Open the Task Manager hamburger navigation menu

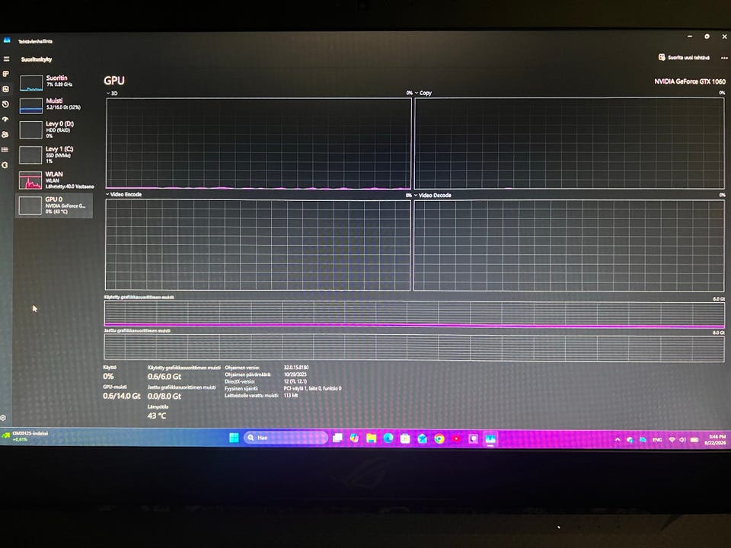(7, 59)
